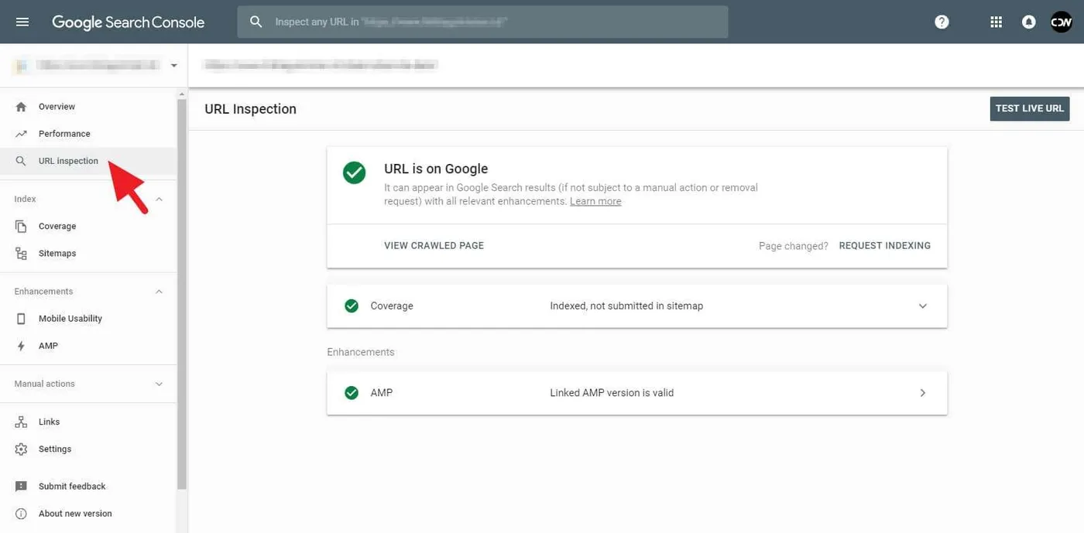The width and height of the screenshot is (1084, 533).
Task: Open the Learn more link
Action: pyautogui.click(x=595, y=201)
